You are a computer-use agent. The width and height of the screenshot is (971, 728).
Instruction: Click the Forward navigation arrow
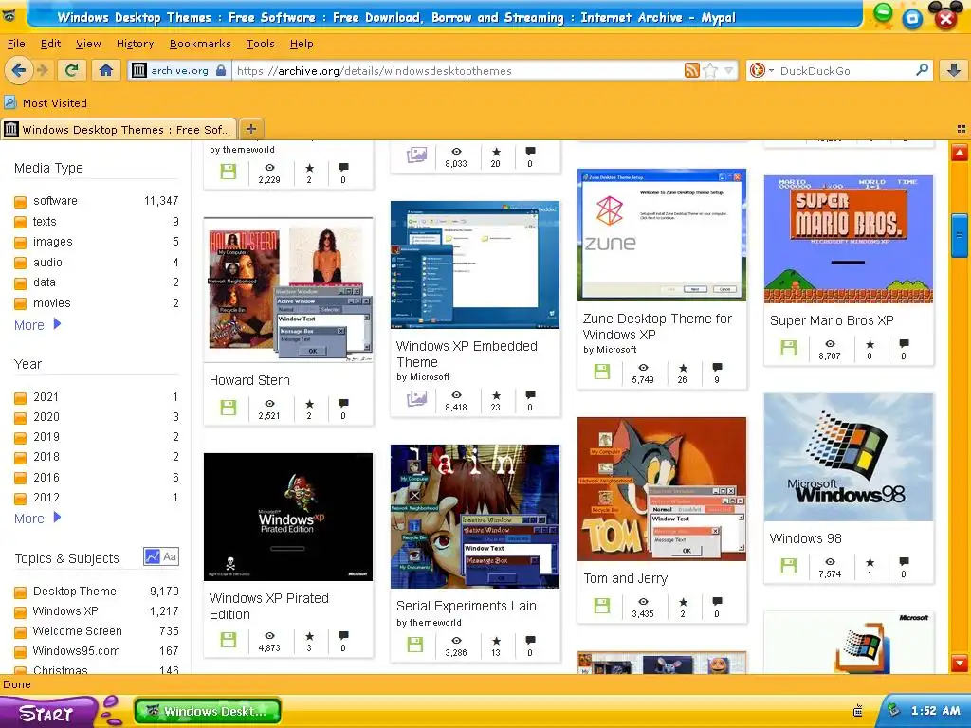pos(43,70)
